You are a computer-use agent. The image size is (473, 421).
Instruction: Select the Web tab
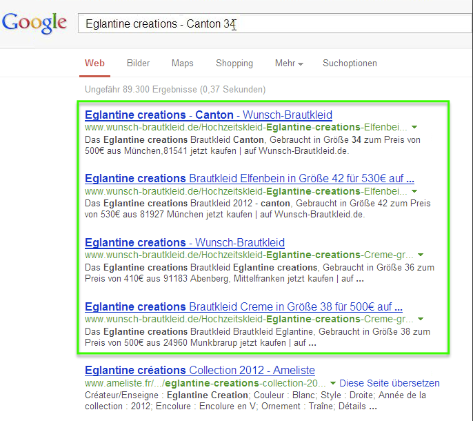pyautogui.click(x=94, y=63)
